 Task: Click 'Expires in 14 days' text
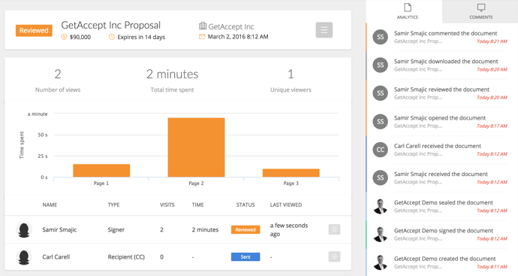pos(141,37)
